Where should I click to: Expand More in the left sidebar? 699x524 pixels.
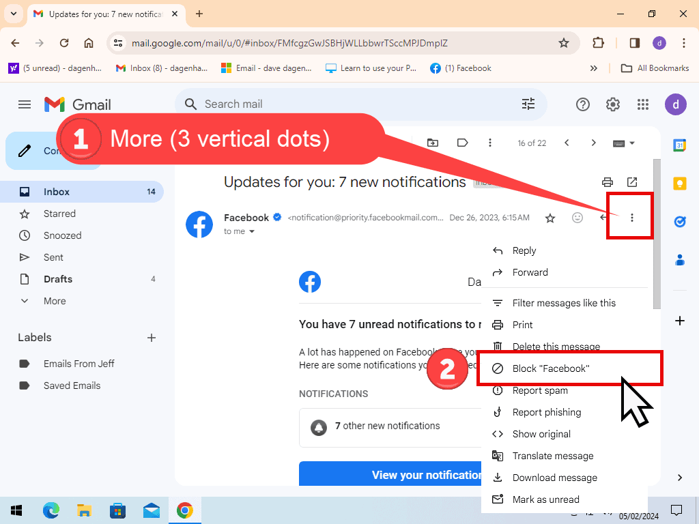pos(55,301)
